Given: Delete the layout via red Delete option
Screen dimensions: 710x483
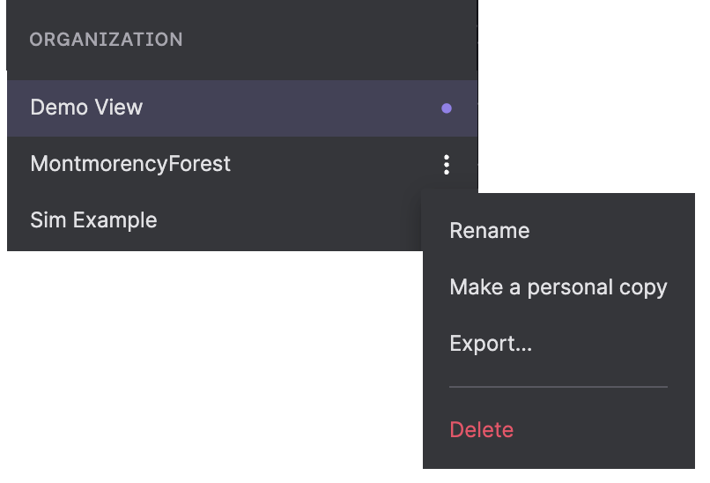Looking at the screenshot, I should pyautogui.click(x=481, y=429).
